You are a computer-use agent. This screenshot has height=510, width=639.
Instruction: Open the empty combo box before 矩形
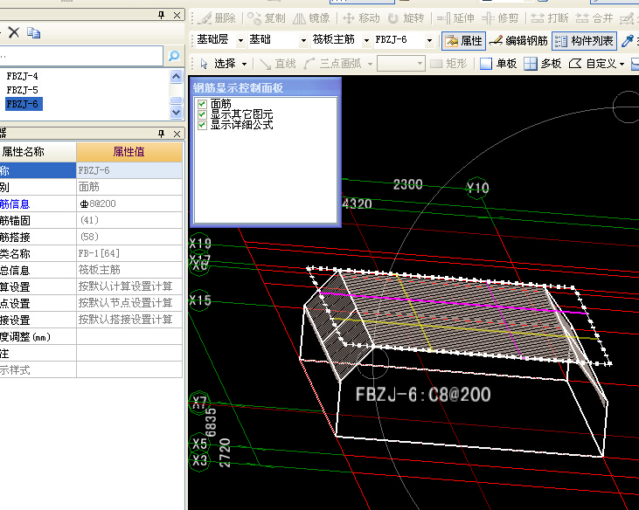[401, 64]
